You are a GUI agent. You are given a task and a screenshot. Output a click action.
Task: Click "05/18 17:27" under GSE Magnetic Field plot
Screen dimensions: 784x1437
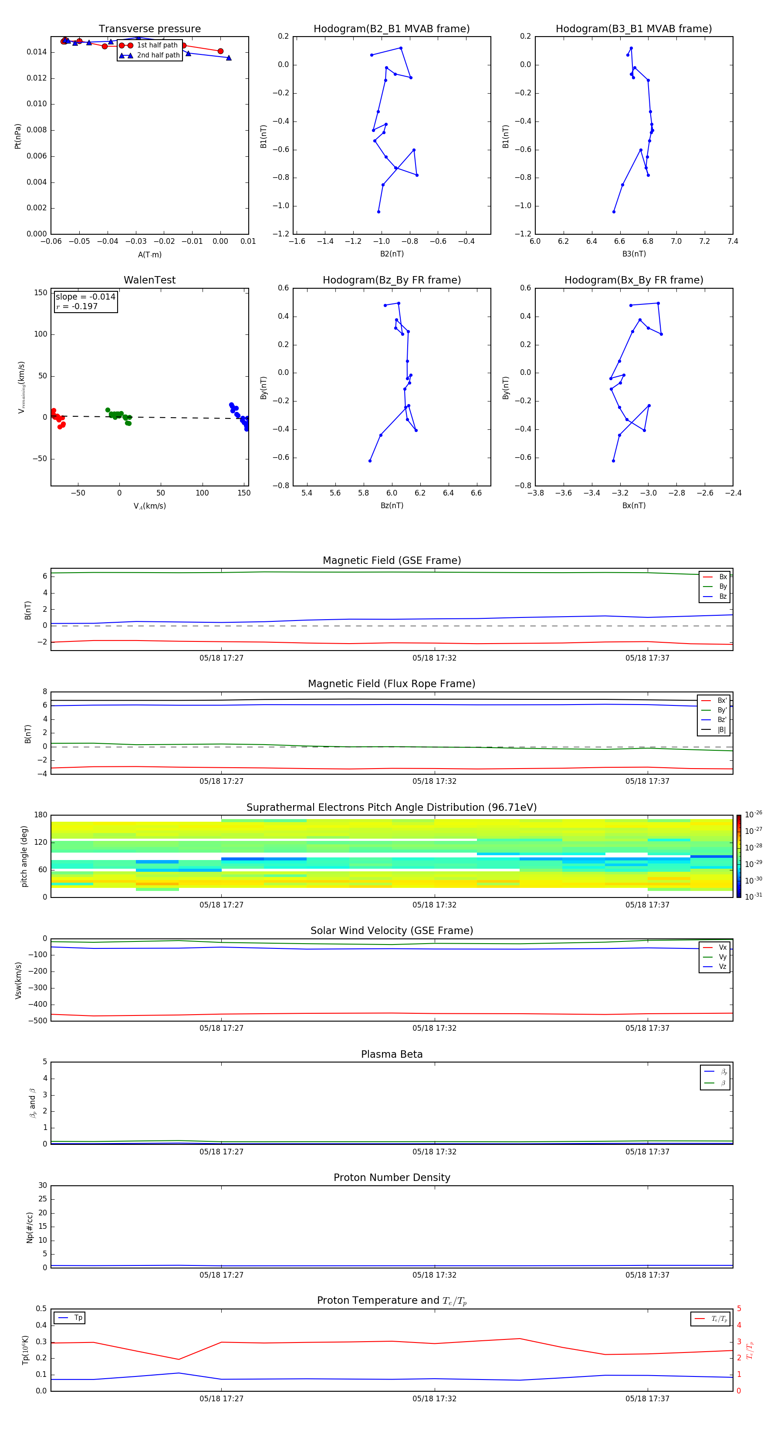point(222,658)
